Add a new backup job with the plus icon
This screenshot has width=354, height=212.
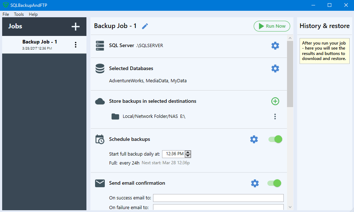[x=76, y=26]
